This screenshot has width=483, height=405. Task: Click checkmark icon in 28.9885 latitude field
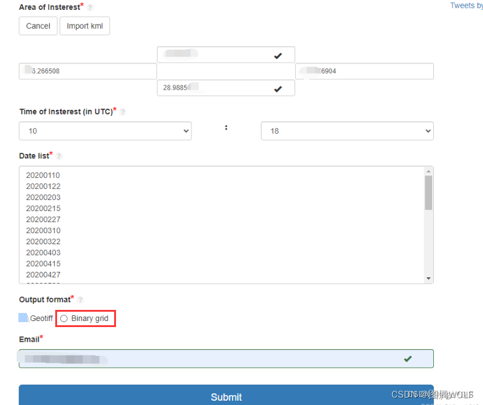coord(278,89)
